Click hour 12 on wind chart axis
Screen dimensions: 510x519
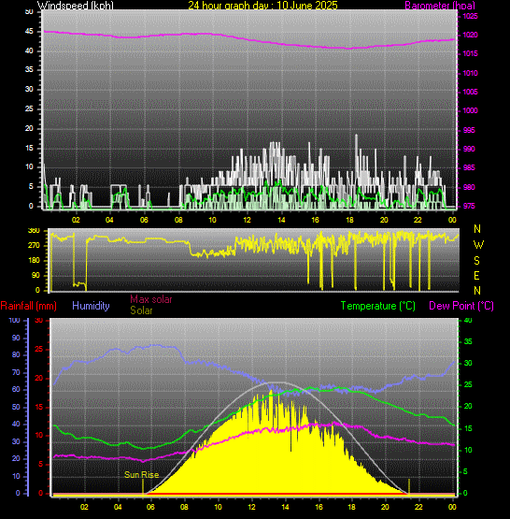click(x=247, y=220)
